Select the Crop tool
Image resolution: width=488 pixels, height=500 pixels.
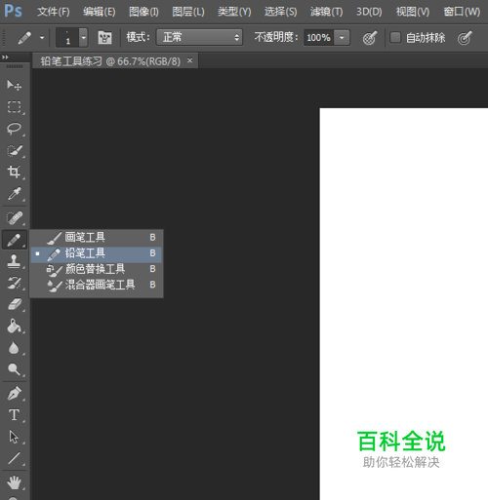click(x=14, y=172)
